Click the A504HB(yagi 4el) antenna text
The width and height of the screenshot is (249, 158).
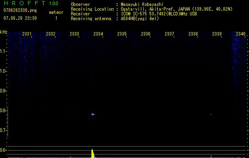tap(140, 19)
